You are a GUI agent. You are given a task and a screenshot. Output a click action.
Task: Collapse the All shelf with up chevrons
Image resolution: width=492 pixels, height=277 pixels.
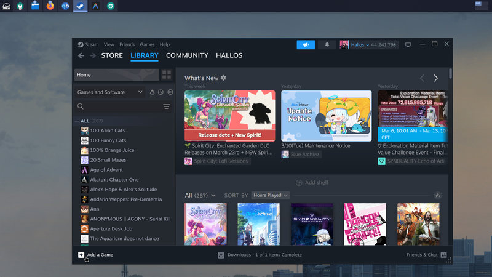pyautogui.click(x=438, y=196)
